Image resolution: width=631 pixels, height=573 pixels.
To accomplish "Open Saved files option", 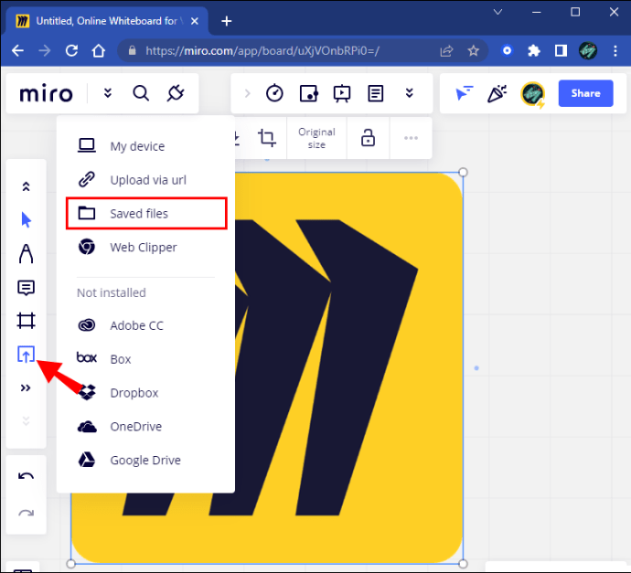I will coord(146,214).
